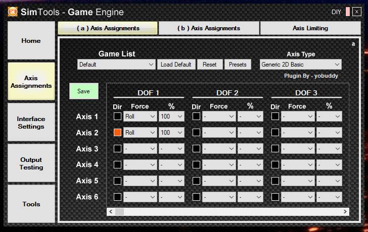Open Axis 5 DOF 1 percent dropdown
The image size is (368, 232).
click(171, 181)
